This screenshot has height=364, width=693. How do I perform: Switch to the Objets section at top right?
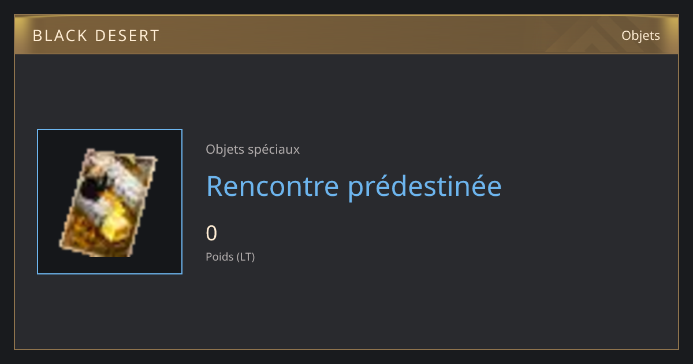(x=640, y=36)
